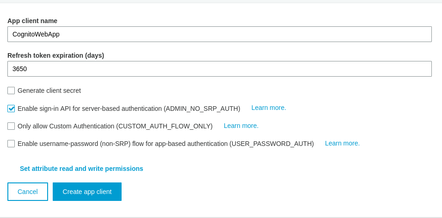Uncheck the ADMIN_NO_SRP_AUTH sign-in API checkbox
Viewport: 442px width, 218px height.
point(11,109)
